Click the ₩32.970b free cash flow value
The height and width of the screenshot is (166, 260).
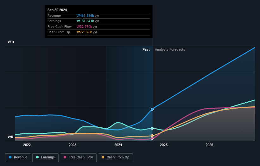pos(84,27)
